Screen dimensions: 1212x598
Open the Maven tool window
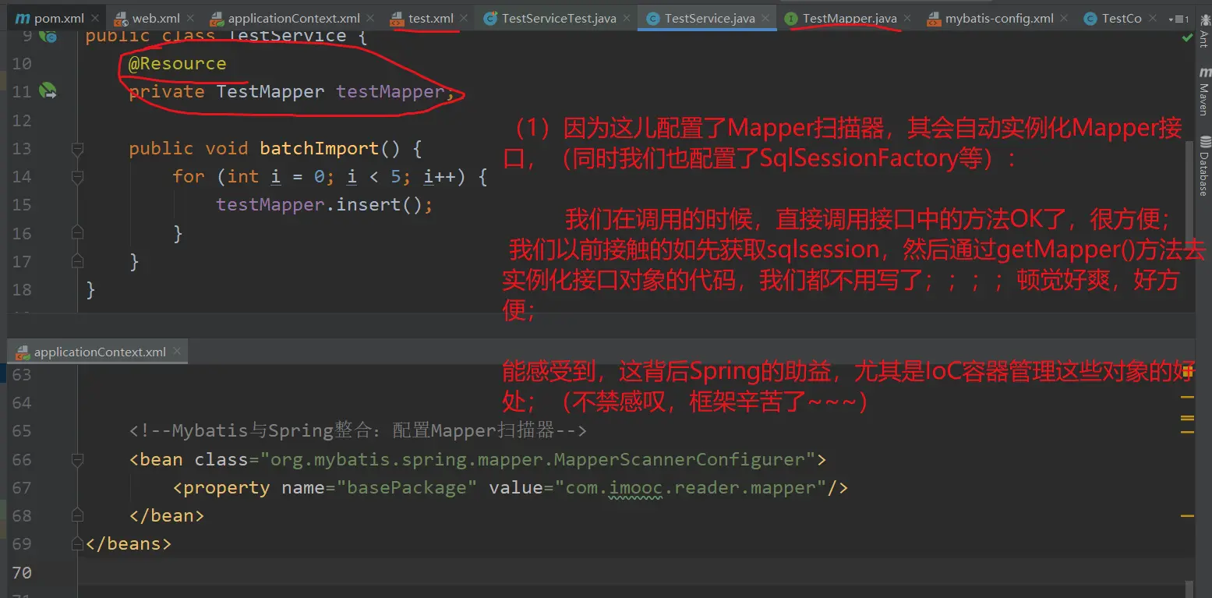click(x=1203, y=90)
